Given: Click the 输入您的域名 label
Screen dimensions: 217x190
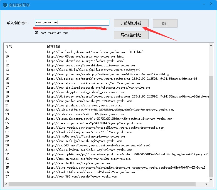Looking at the screenshot, I should tap(17, 23).
